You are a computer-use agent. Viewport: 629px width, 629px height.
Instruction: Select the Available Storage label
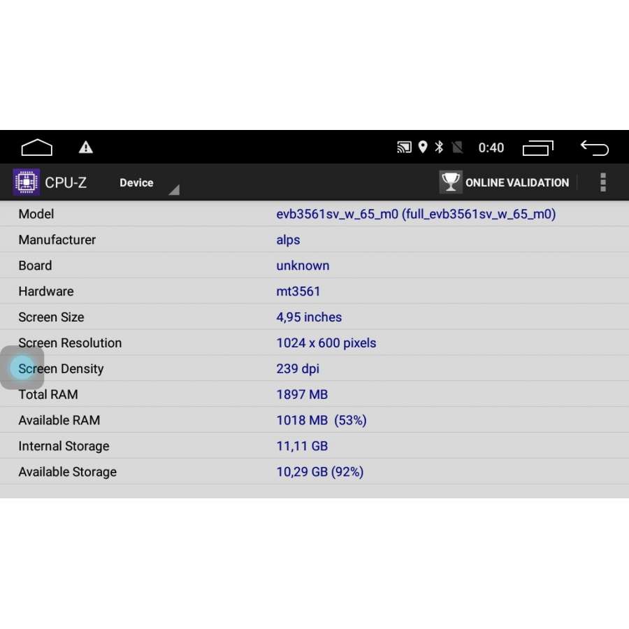coord(67,472)
